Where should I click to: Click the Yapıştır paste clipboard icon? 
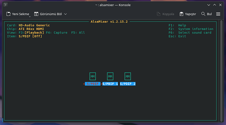pyautogui.click(x=181, y=14)
